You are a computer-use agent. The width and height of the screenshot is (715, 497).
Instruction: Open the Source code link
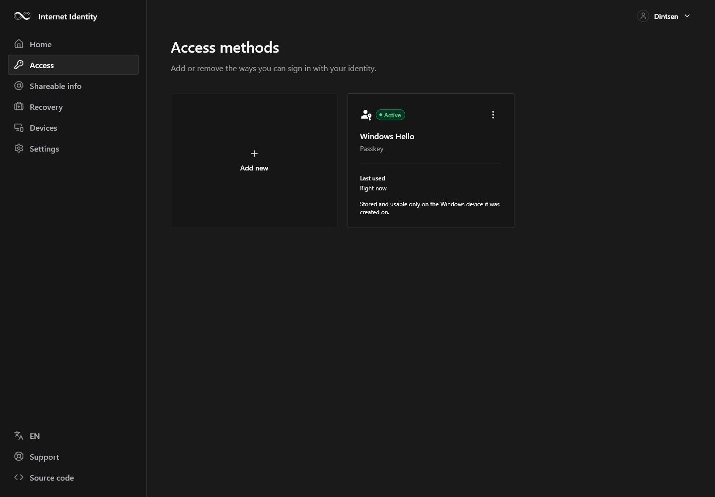point(73,478)
